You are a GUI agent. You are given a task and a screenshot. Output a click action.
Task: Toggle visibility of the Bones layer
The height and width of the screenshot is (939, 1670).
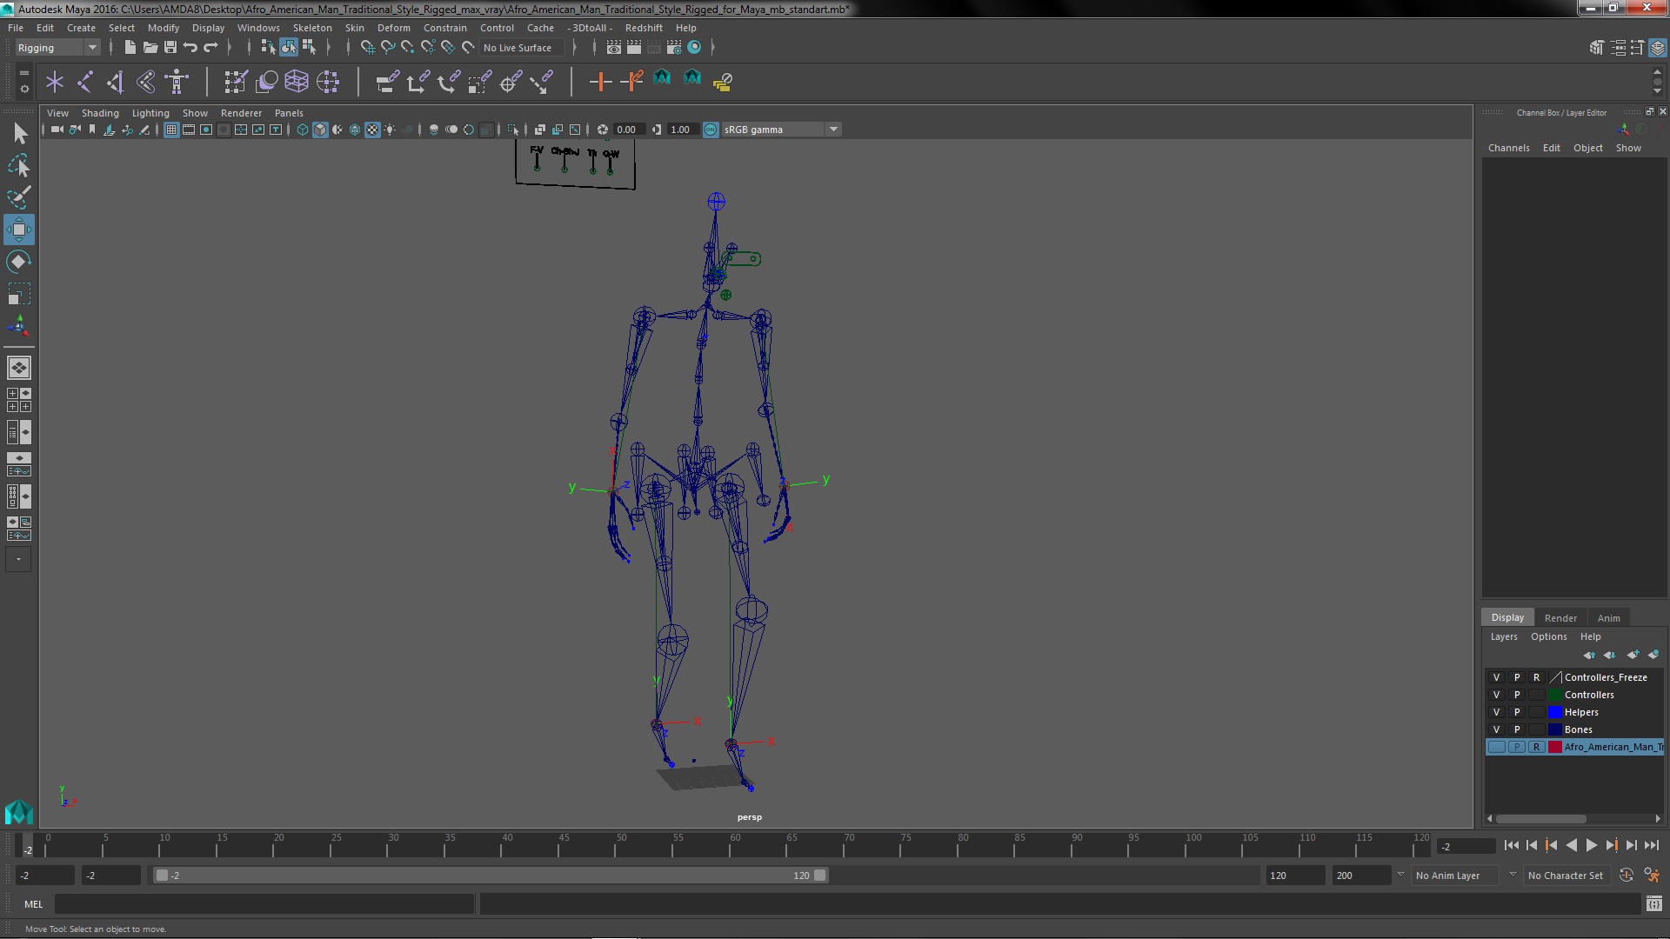1496,729
